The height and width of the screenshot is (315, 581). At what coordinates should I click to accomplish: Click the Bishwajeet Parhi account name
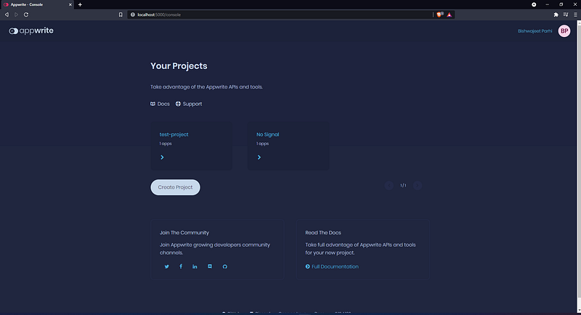pyautogui.click(x=535, y=31)
